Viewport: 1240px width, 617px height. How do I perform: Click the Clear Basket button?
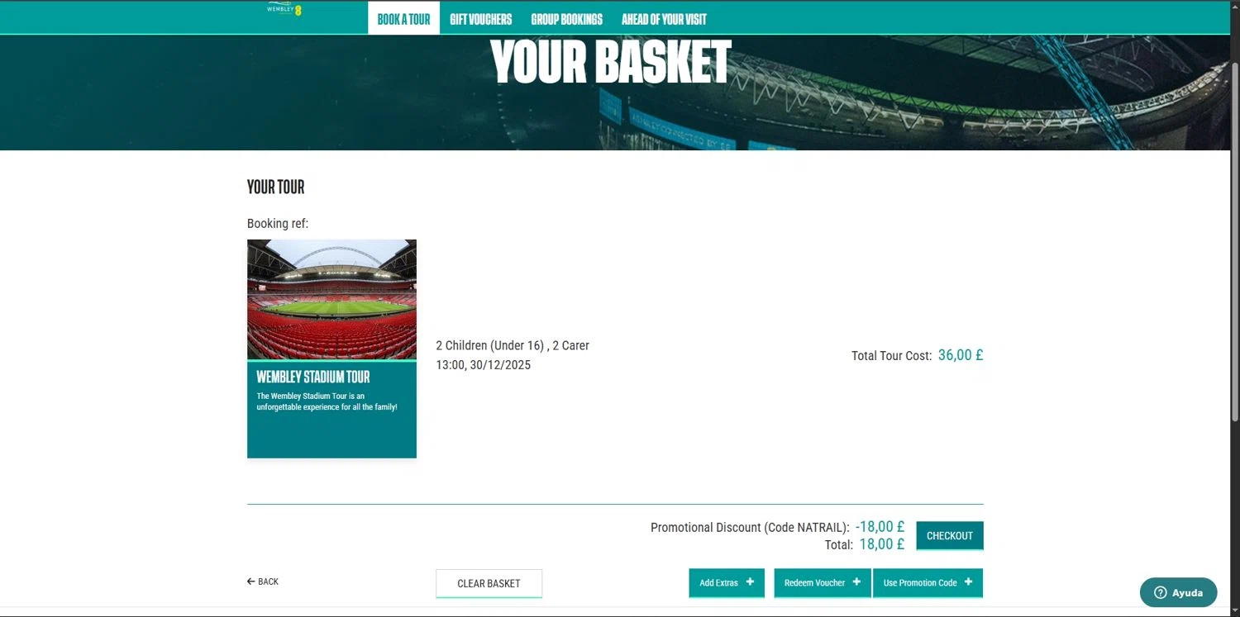[x=489, y=583]
